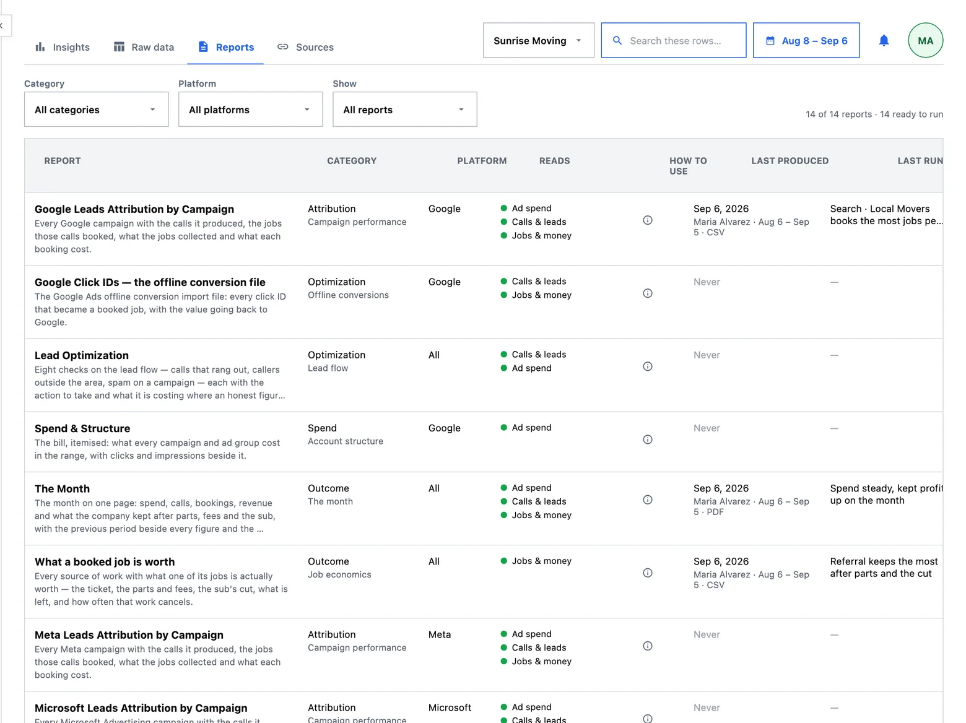Click the HOW TO USE column header

coord(688,166)
